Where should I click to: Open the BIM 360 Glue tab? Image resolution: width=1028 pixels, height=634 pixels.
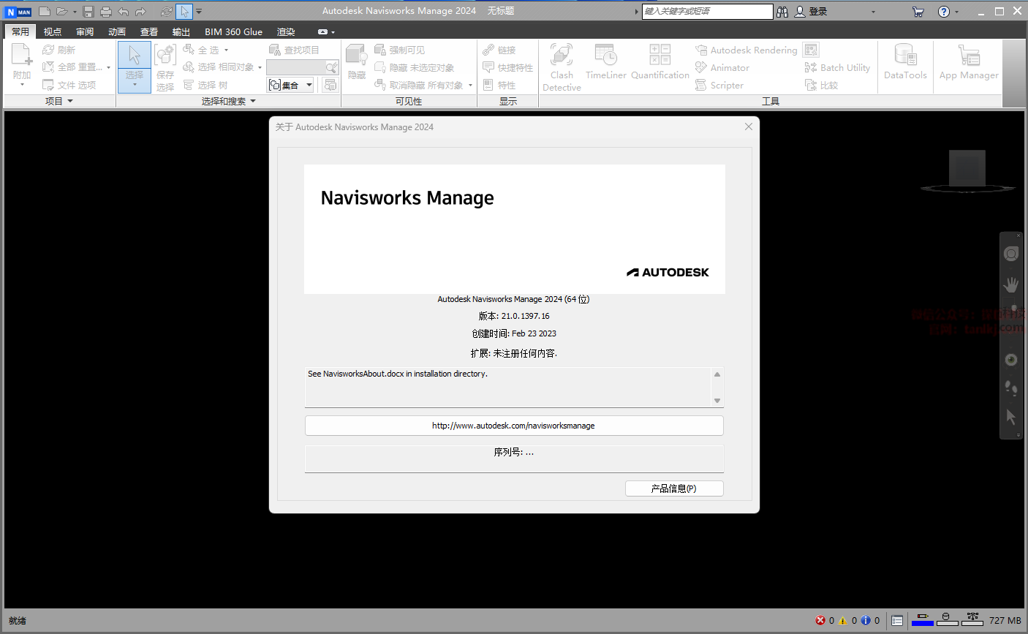tap(233, 31)
